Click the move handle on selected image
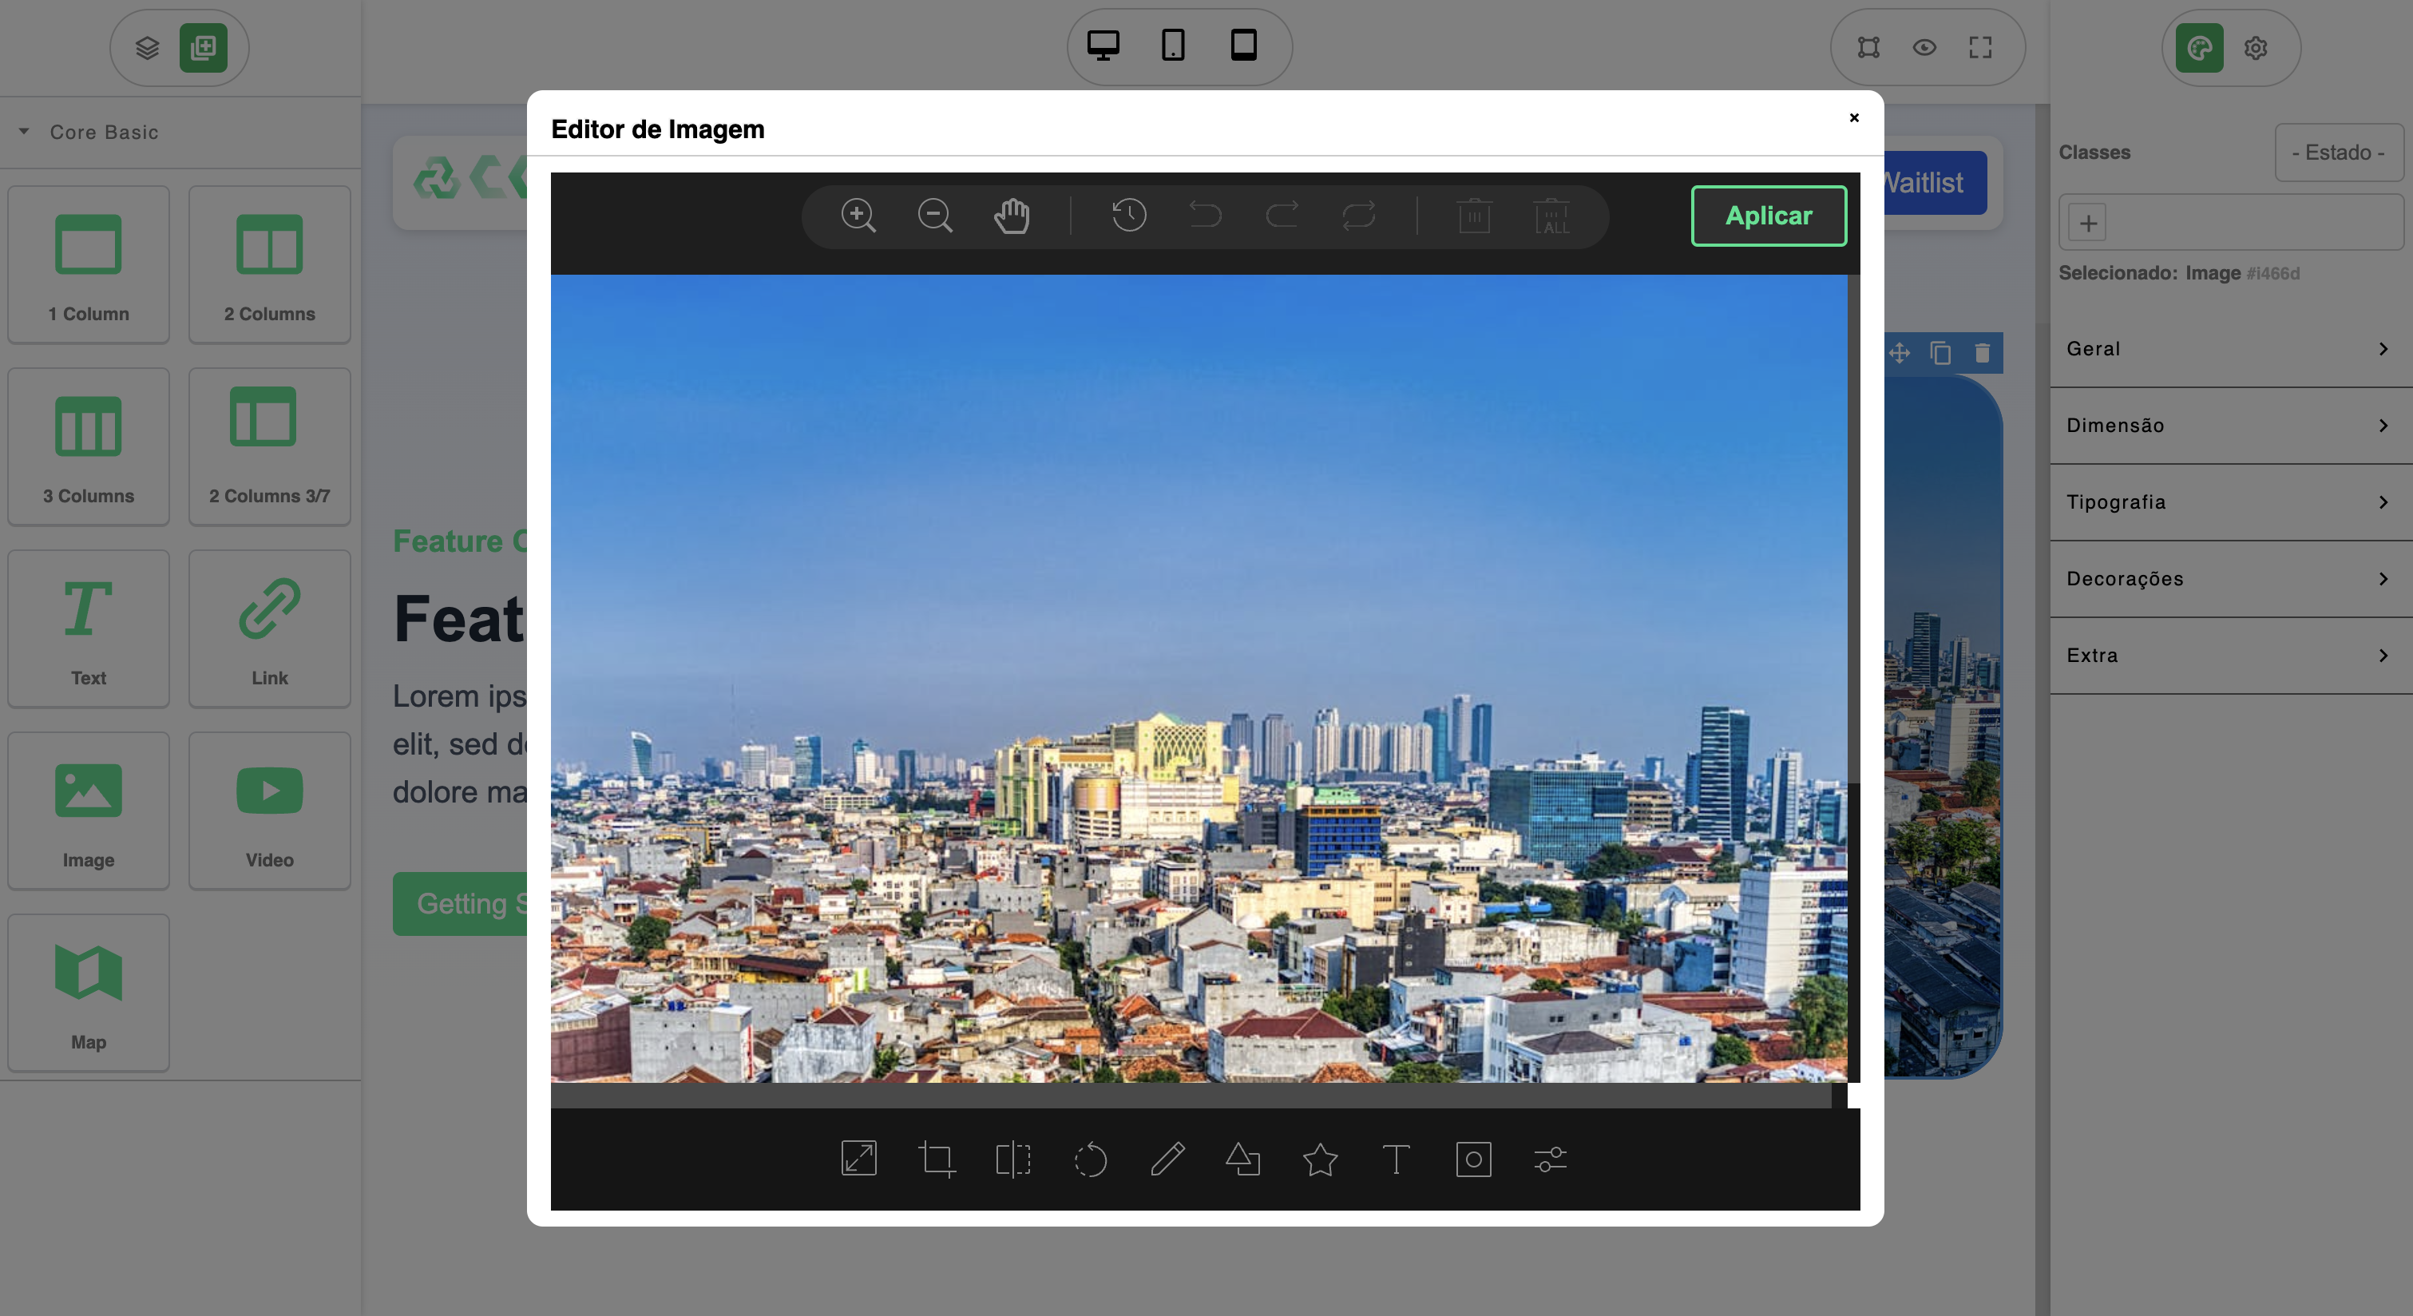The width and height of the screenshot is (2413, 1316). (1900, 353)
